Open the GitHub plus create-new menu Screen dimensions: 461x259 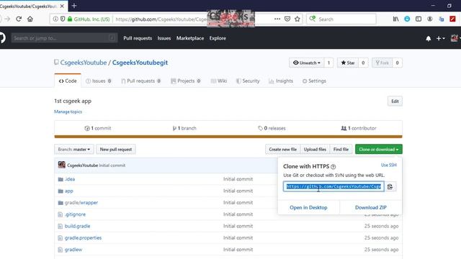click(x=440, y=38)
